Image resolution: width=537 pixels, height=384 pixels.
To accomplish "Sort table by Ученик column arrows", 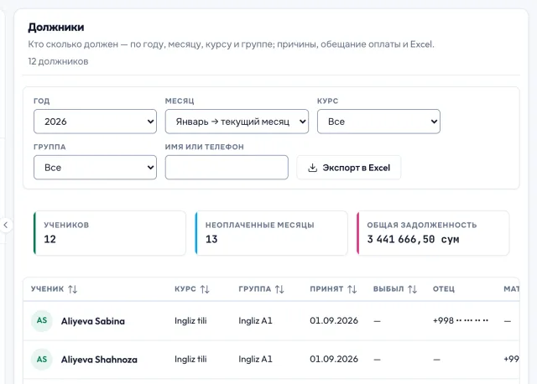I will pyautogui.click(x=73, y=289).
